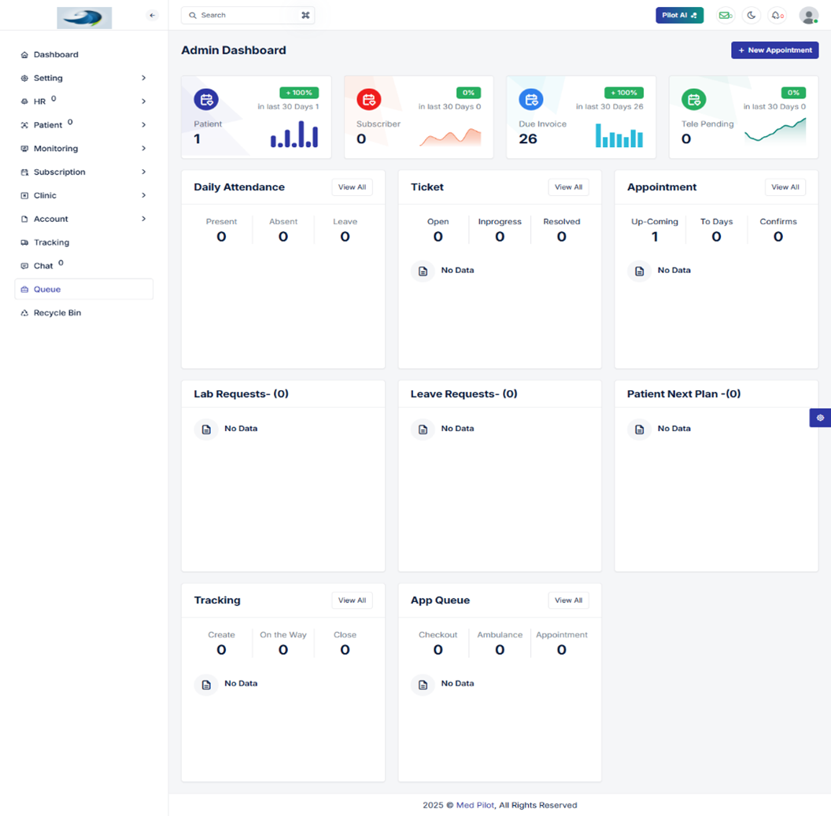Toggle dark mode with the moon icon
Viewport: 831px width, 816px height.
click(x=751, y=15)
